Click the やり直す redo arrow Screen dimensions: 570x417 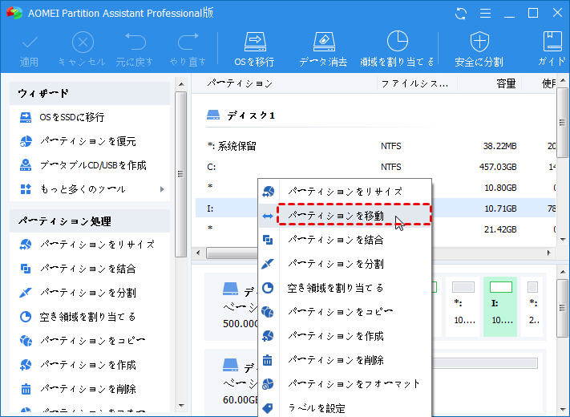coord(188,49)
